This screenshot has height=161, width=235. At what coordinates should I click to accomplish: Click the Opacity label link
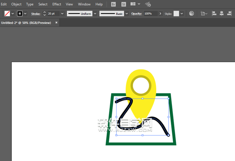click(136, 13)
